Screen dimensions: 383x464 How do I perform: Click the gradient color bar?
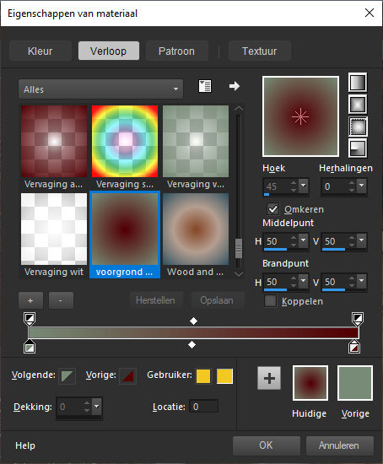(193, 332)
